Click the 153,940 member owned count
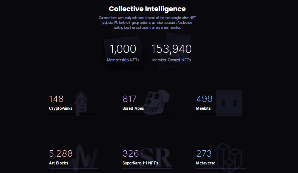This screenshot has width=298, height=173. [x=172, y=49]
